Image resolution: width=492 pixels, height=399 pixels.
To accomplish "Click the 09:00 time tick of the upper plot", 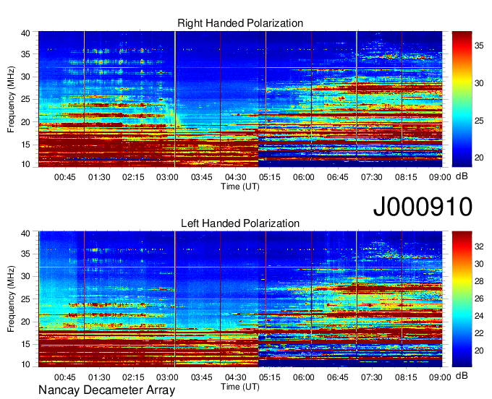I will [440, 177].
